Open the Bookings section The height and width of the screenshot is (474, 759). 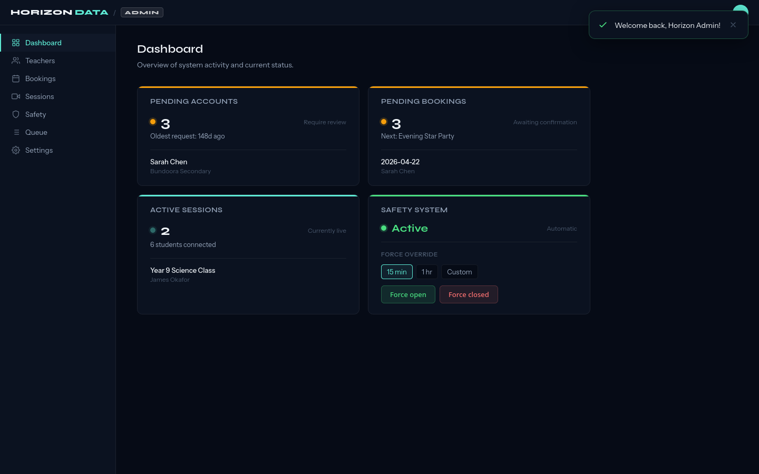point(58,78)
